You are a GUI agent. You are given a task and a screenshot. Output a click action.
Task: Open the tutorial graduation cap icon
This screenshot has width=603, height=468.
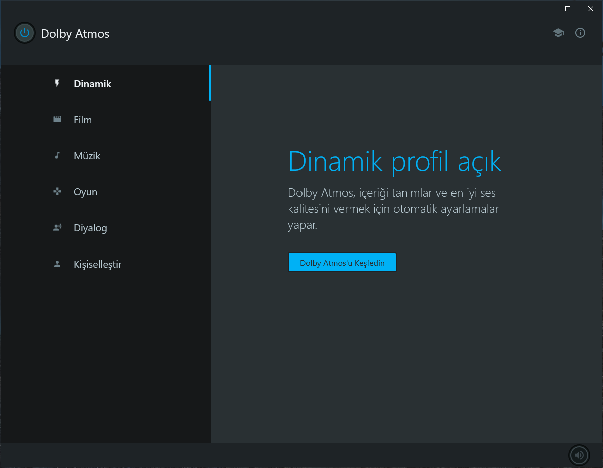pos(558,33)
